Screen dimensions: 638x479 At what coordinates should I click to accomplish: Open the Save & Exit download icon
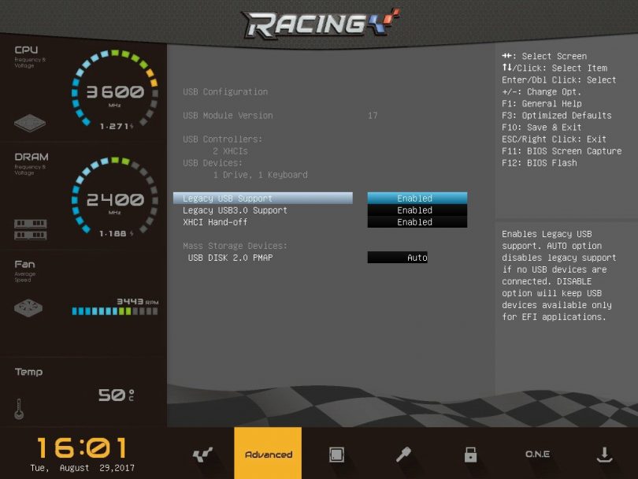pos(604,455)
